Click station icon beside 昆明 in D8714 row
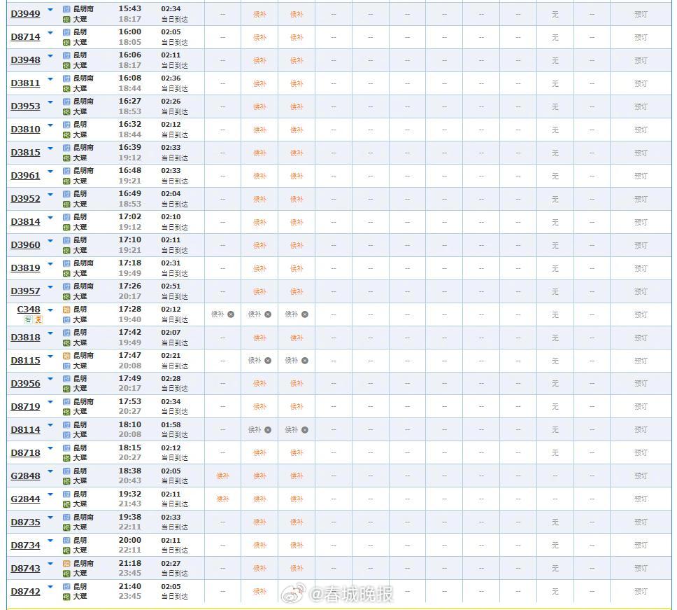 pos(66,32)
